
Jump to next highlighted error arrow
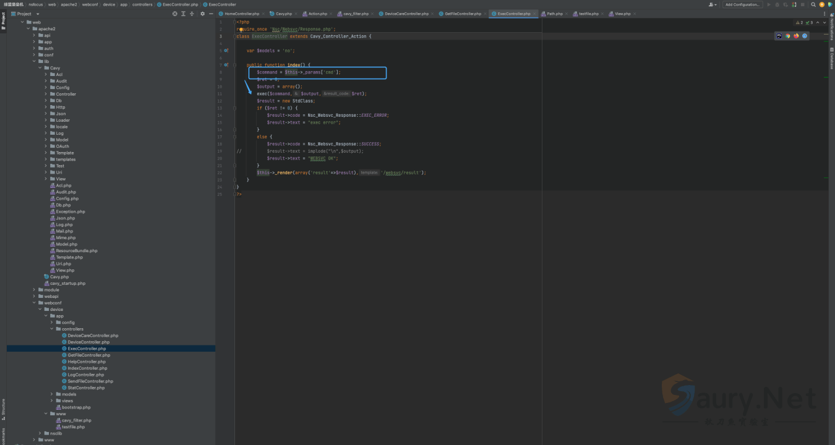824,22
